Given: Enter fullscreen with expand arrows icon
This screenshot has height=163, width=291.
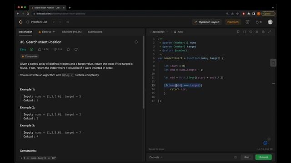Looking at the screenshot, I should pyautogui.click(x=269, y=32).
